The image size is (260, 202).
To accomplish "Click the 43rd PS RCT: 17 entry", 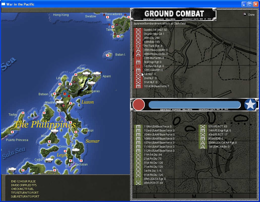I will 218,134.
